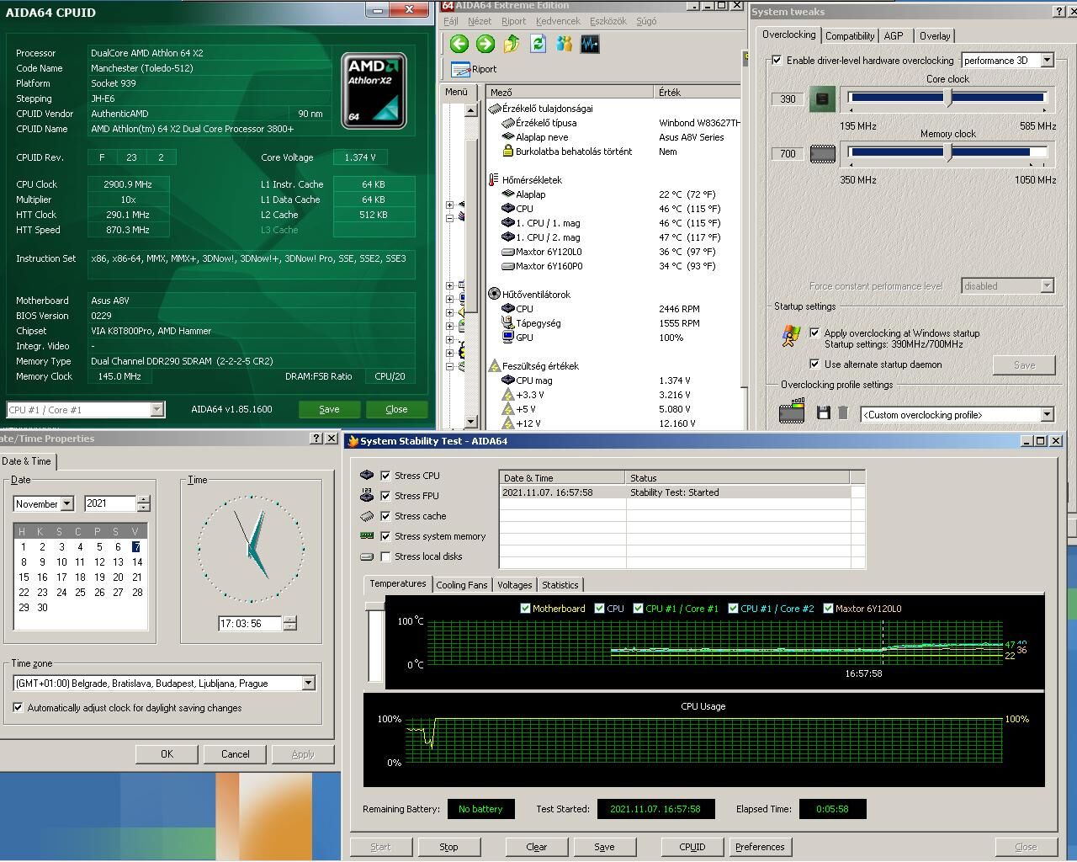The image size is (1077, 862).
Task: Select the Core clock chip icon
Action: click(822, 99)
